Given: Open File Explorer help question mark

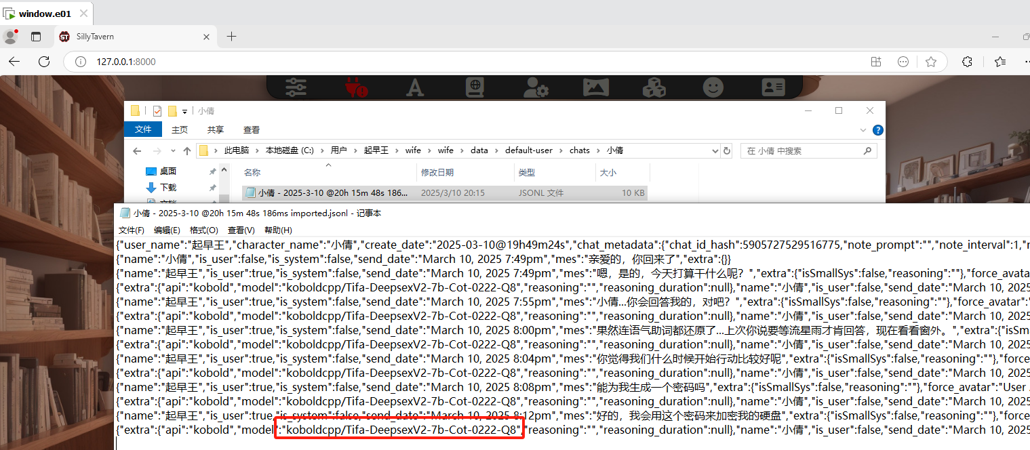Looking at the screenshot, I should 877,129.
